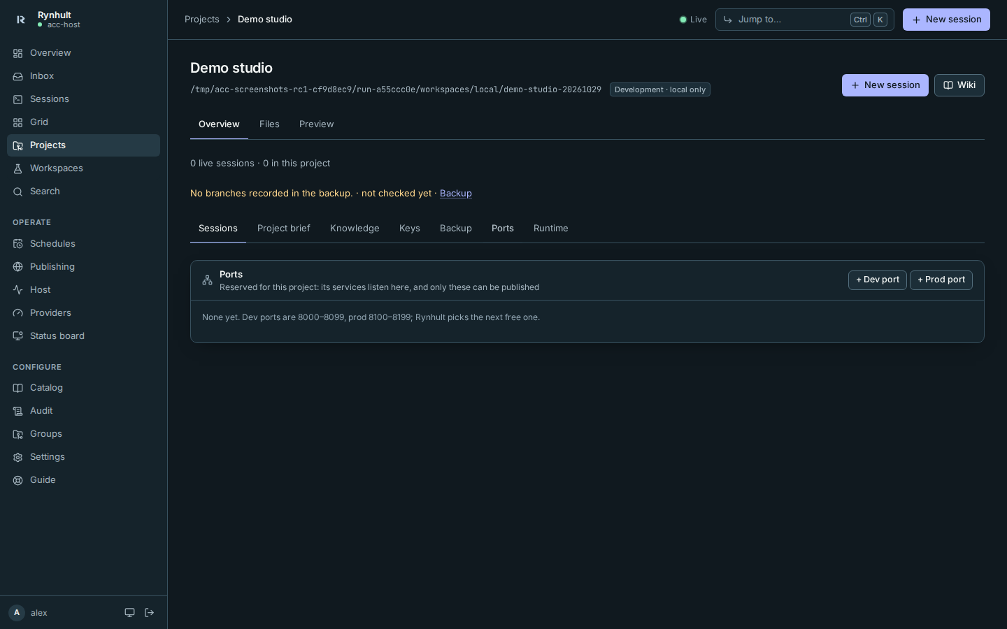Open Publishing via its globe icon
Image resolution: width=1007 pixels, height=629 pixels.
(x=18, y=267)
